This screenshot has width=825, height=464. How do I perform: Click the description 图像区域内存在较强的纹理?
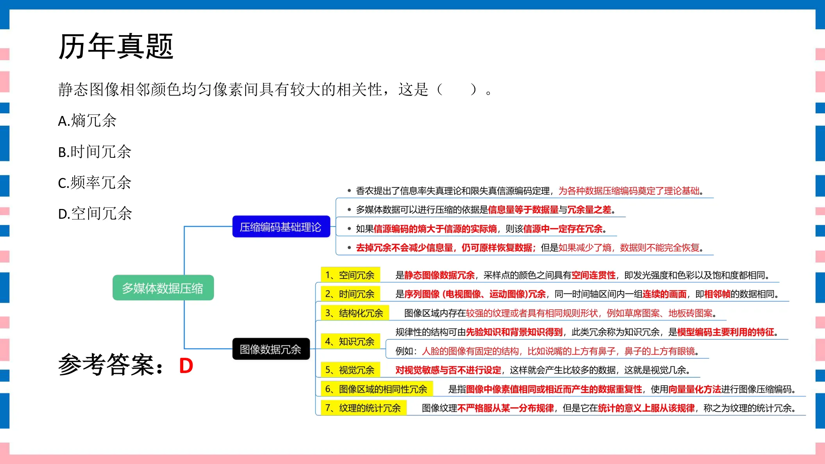[561, 313]
